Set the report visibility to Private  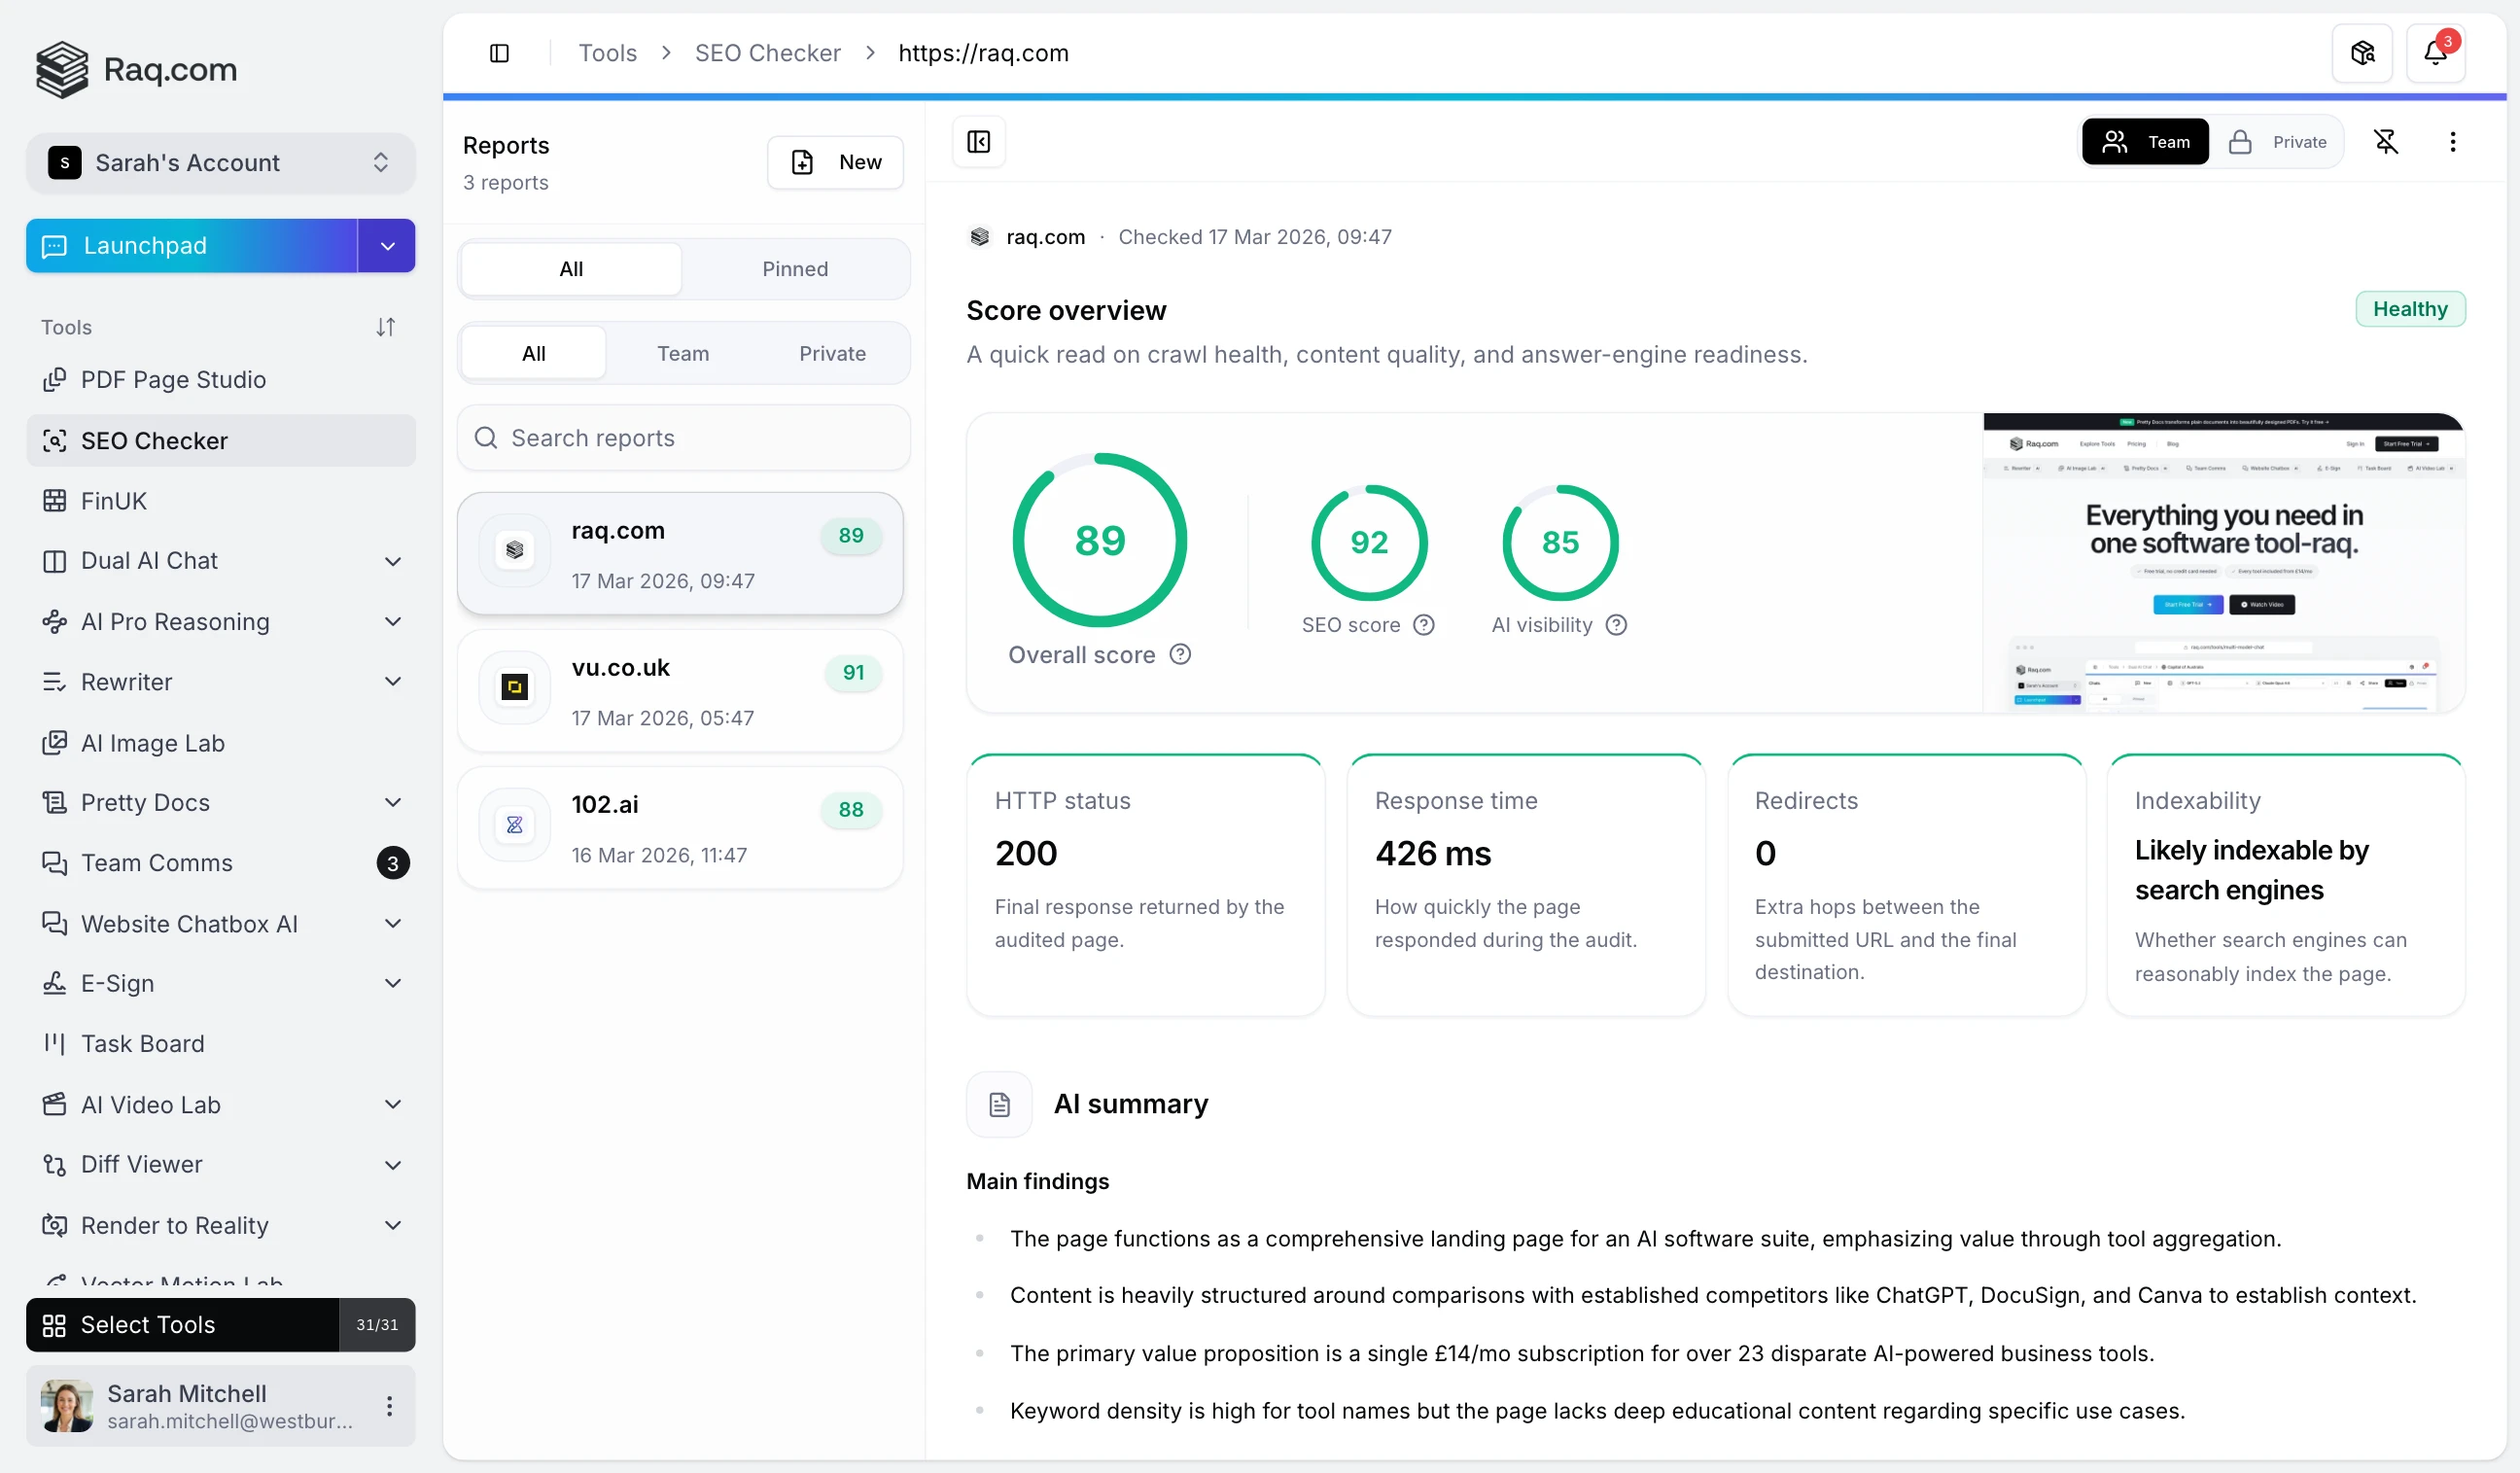point(2280,141)
